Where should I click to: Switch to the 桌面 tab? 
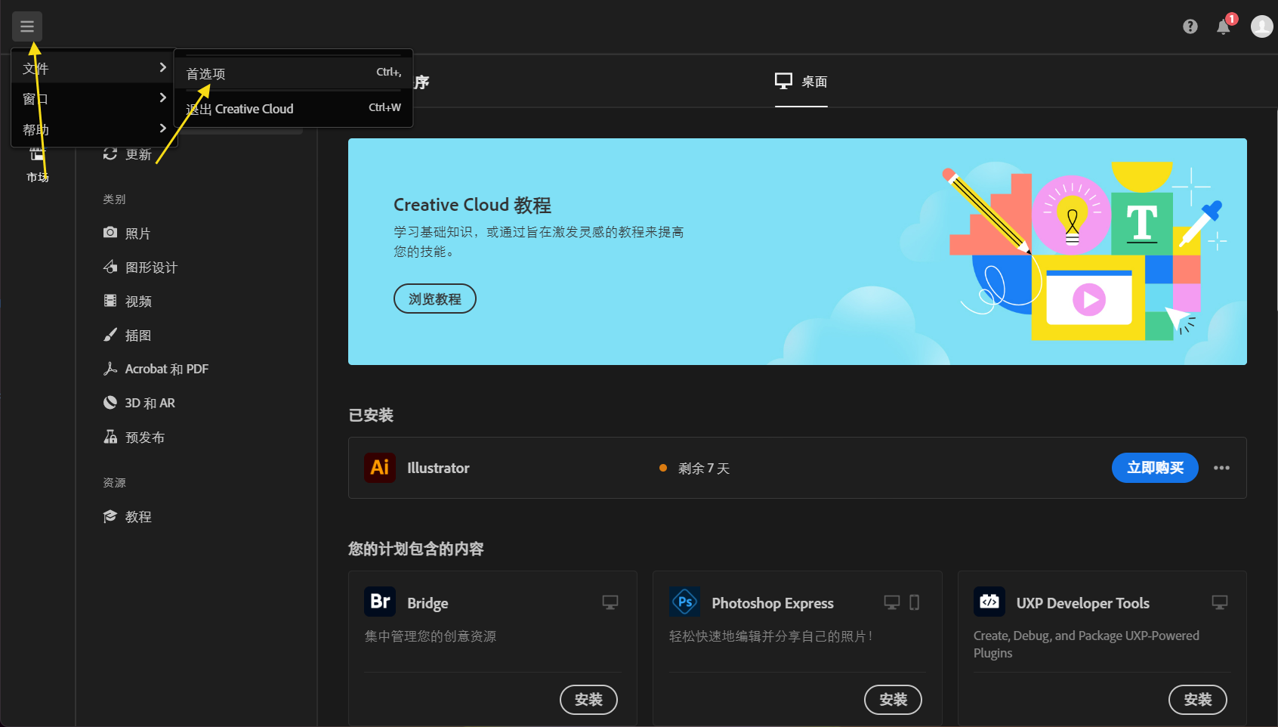[801, 81]
